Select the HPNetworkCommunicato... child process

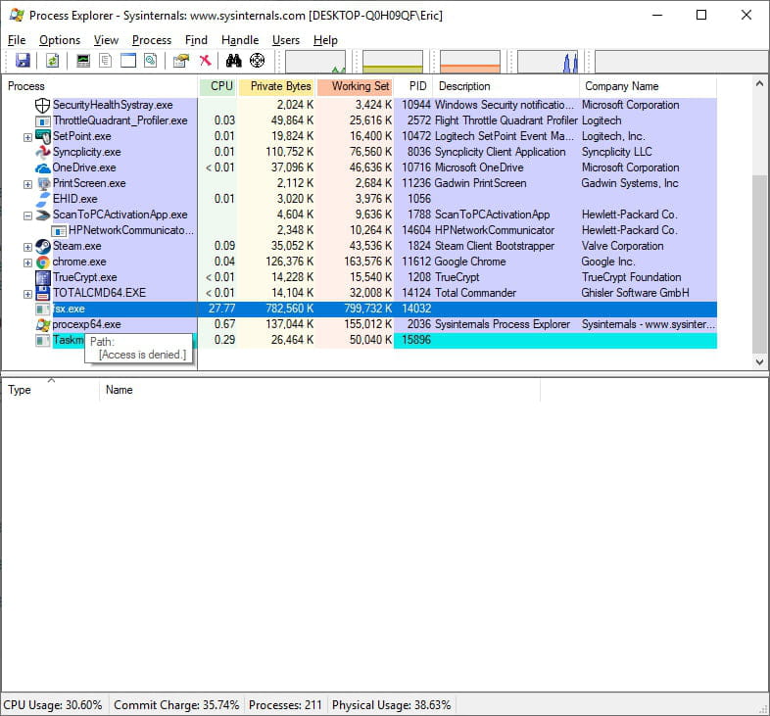(131, 230)
